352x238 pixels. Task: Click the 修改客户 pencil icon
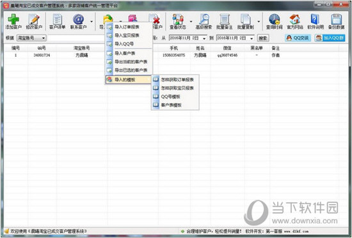click(34, 19)
